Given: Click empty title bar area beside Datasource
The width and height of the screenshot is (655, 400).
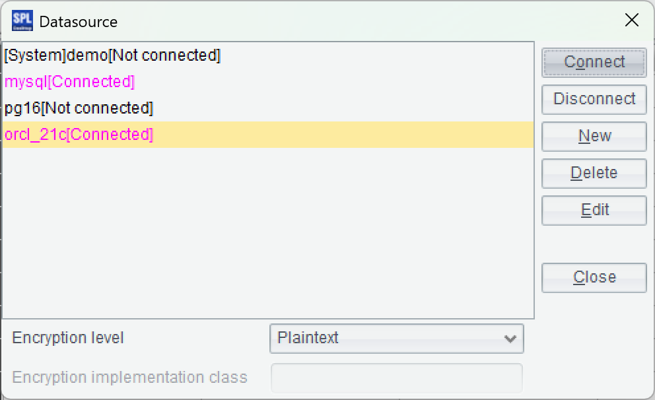Looking at the screenshot, I should click(368, 21).
